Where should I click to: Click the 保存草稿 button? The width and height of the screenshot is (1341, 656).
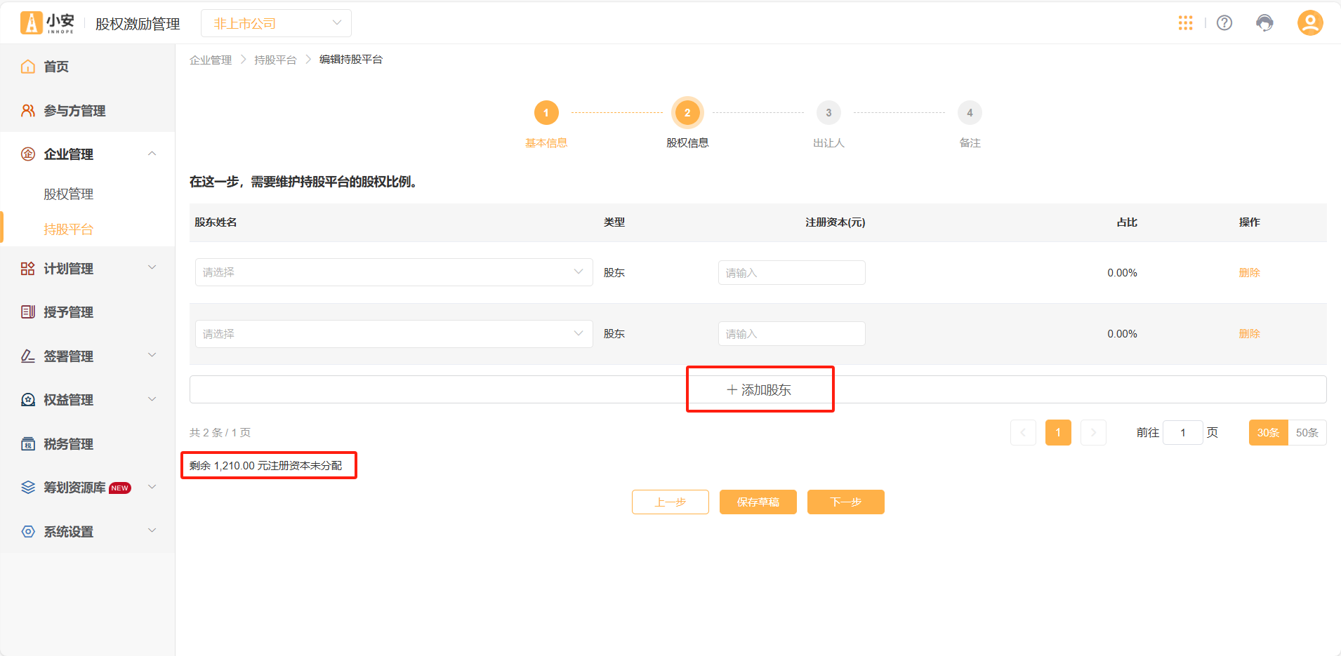click(x=758, y=502)
